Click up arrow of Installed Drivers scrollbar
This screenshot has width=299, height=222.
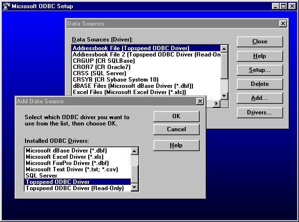point(135,151)
